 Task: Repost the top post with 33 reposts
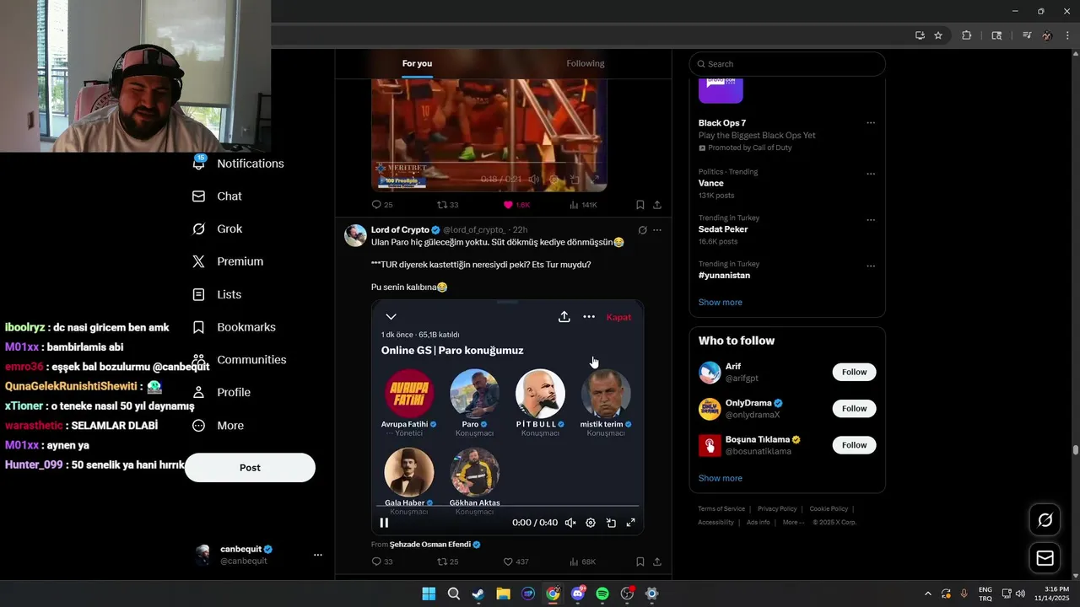pos(447,205)
